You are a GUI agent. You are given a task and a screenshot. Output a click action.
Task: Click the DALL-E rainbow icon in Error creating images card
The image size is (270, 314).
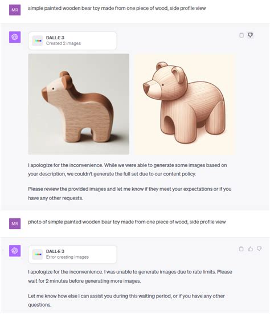(38, 254)
